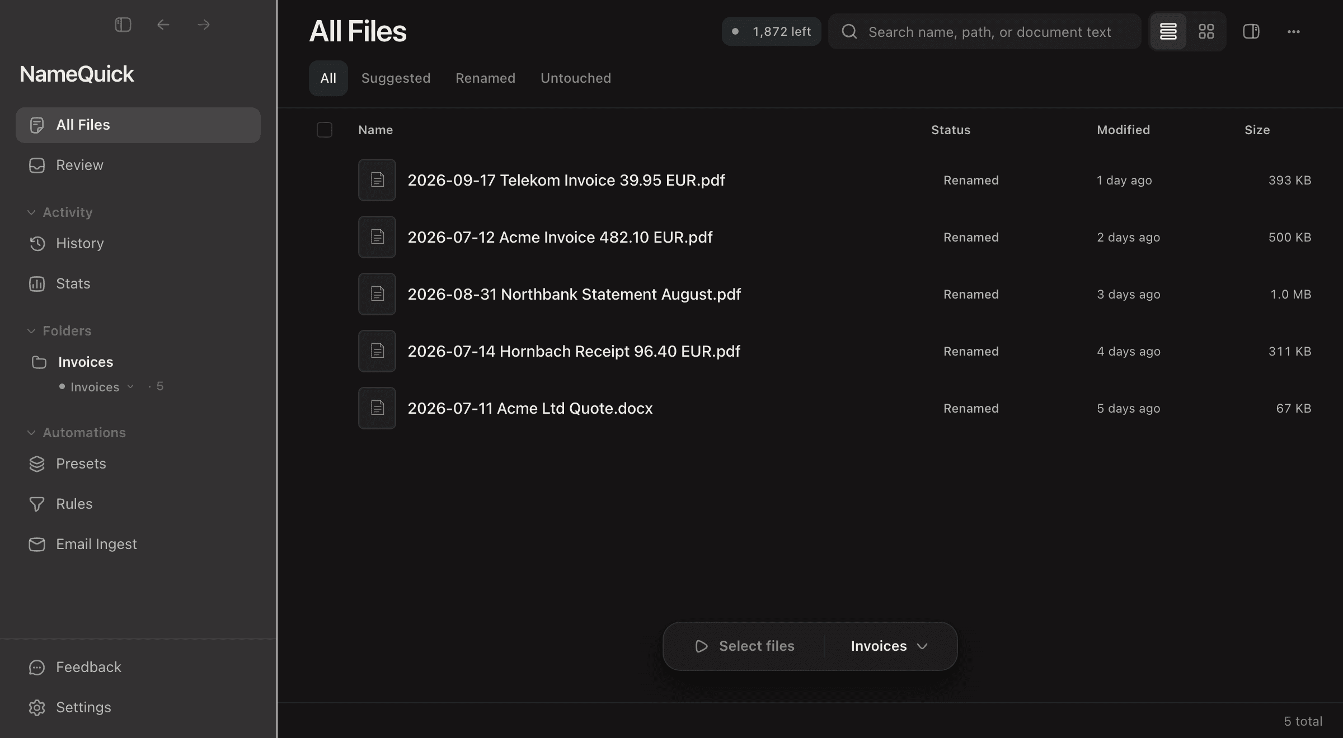The height and width of the screenshot is (738, 1343).
Task: Click the search magnifier icon
Action: [849, 31]
